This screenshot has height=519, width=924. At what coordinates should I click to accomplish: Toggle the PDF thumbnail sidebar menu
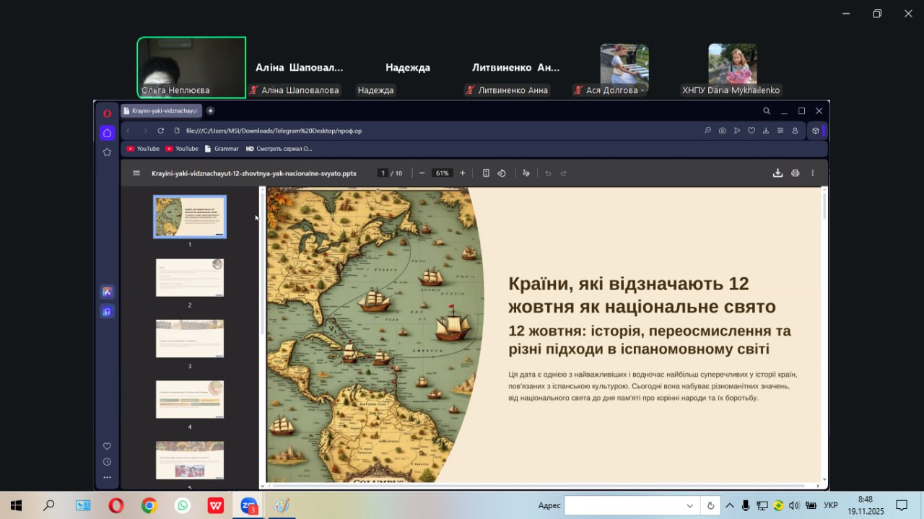[136, 173]
